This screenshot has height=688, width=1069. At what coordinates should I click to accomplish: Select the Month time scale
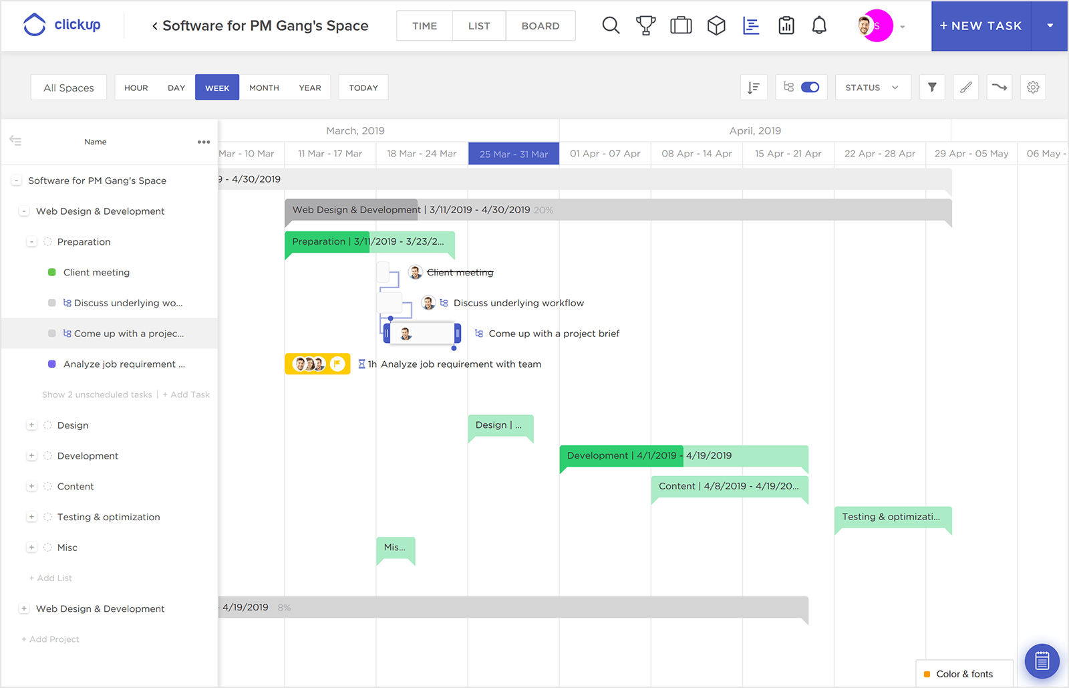(264, 87)
